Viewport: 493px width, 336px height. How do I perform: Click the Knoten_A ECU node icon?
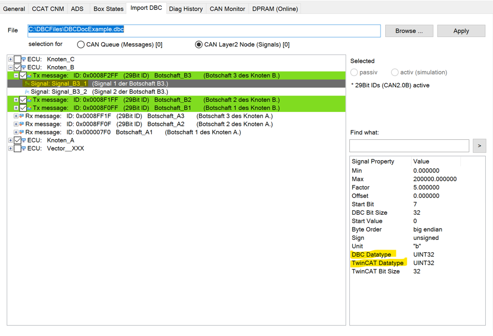point(24,140)
